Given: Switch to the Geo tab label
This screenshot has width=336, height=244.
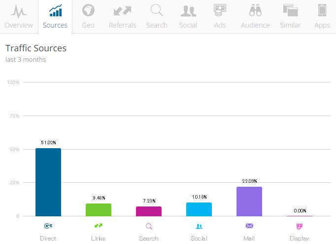Looking at the screenshot, I should [88, 25].
